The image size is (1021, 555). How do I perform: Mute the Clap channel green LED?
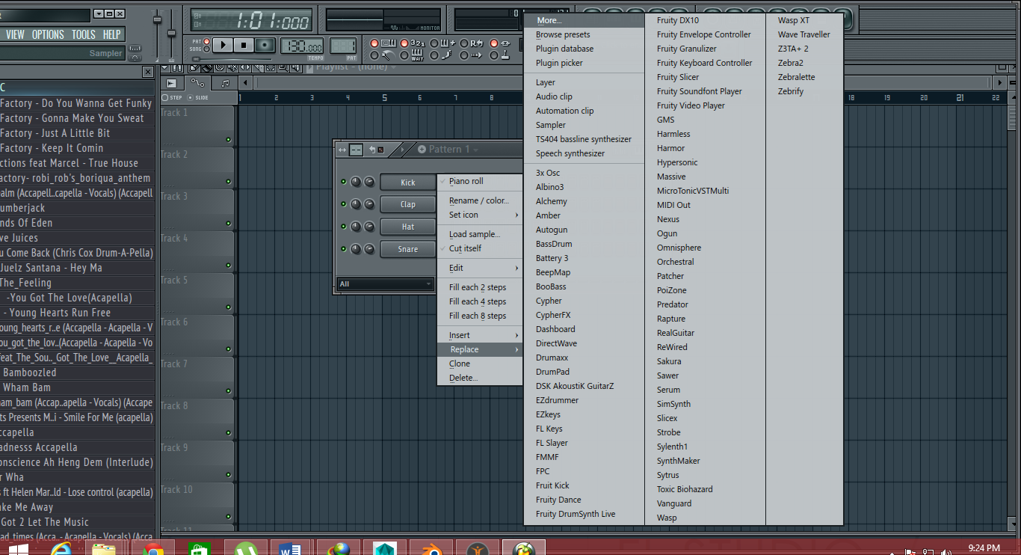[x=343, y=204]
